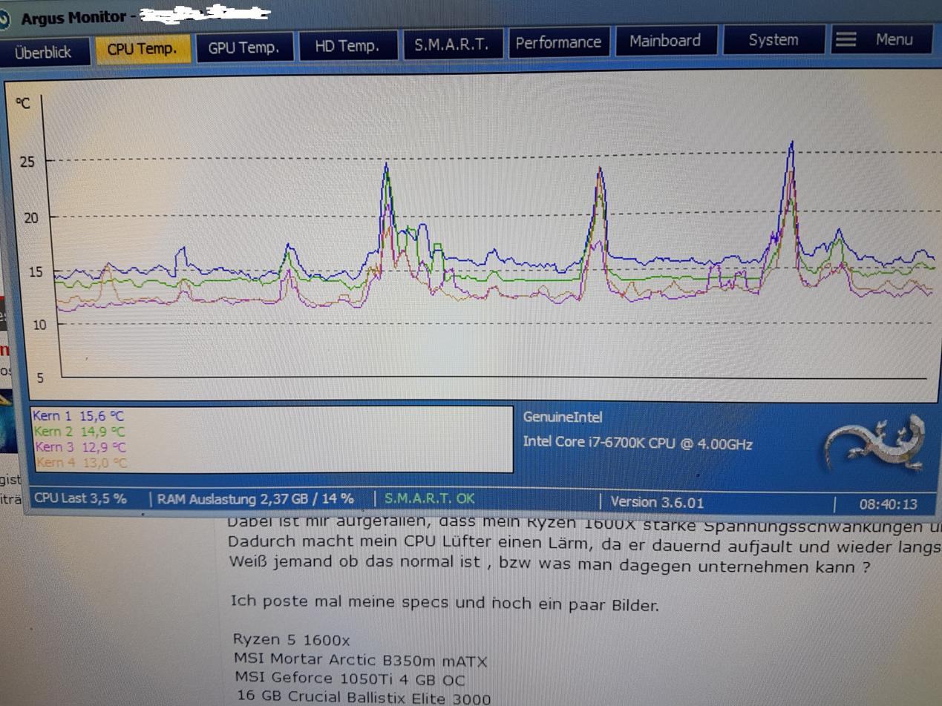
Task: Select Kern 3 12,9 °C legend entry
Action: pyautogui.click(x=80, y=447)
